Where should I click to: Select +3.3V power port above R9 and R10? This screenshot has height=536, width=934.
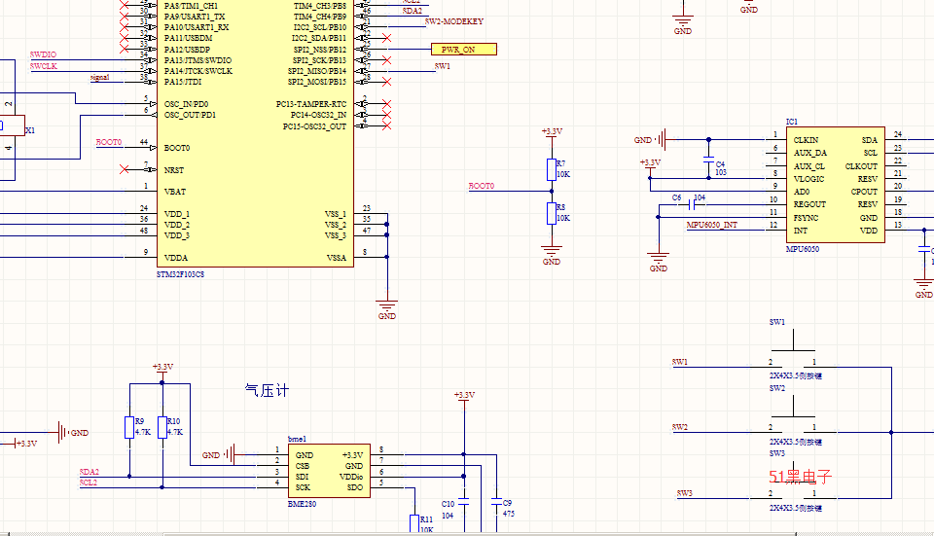(x=162, y=370)
